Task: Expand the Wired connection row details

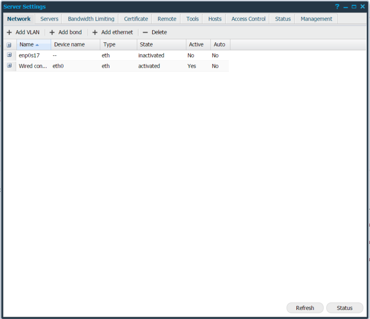Action: (9, 66)
